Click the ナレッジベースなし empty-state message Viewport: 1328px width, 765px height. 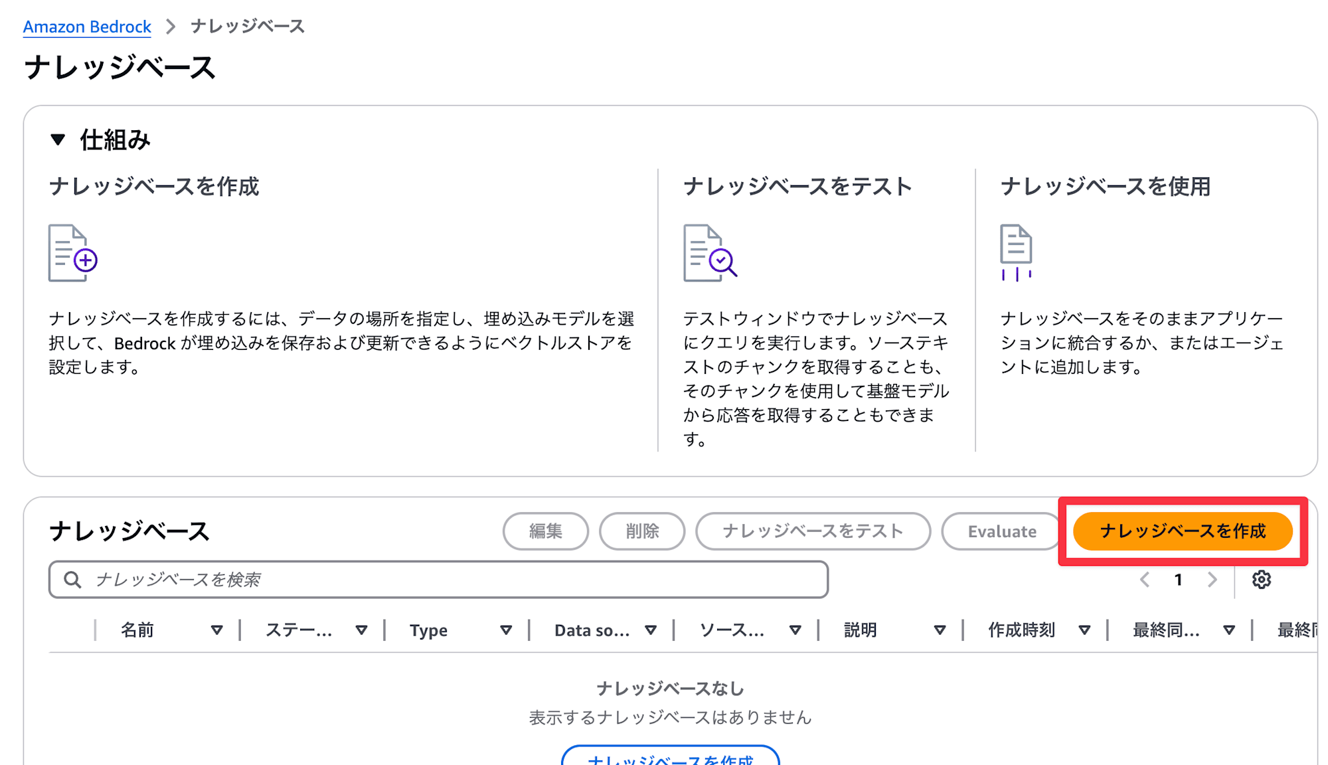pos(671,689)
